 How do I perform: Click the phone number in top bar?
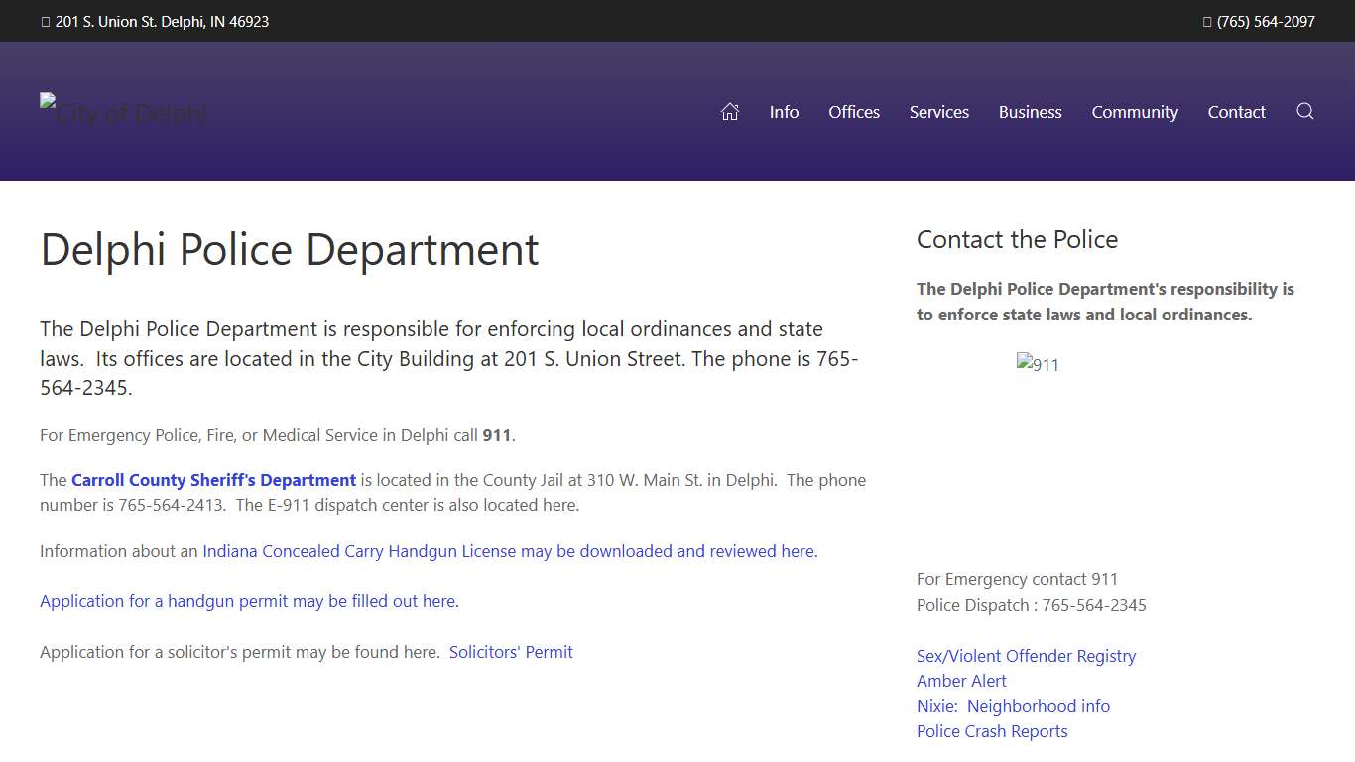coord(1265,21)
